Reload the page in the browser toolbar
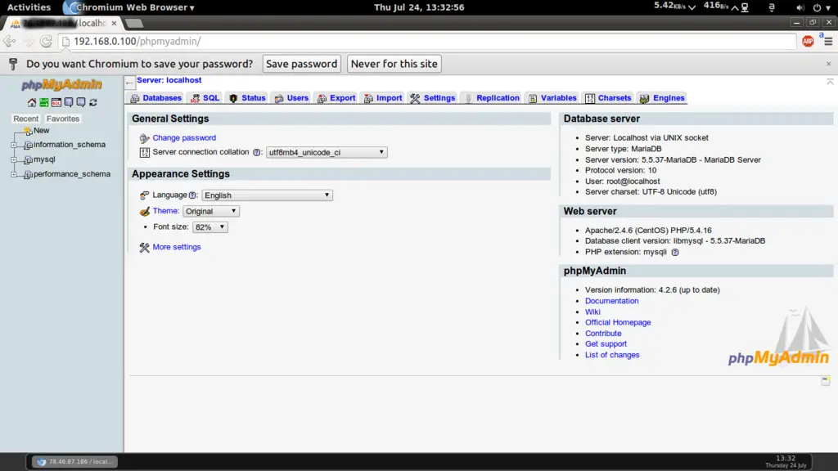This screenshot has width=838, height=471. pos(46,41)
